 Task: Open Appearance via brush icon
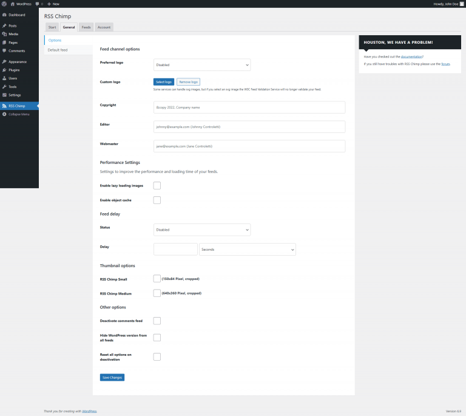[4, 62]
